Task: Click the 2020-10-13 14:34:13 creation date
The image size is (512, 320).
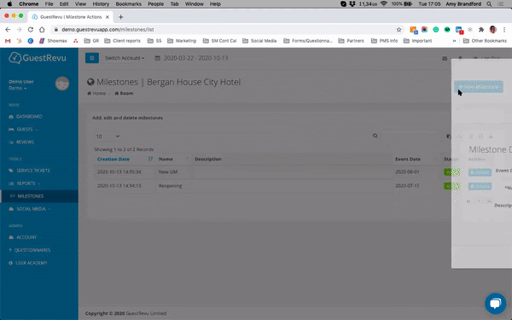Action: pyautogui.click(x=119, y=186)
